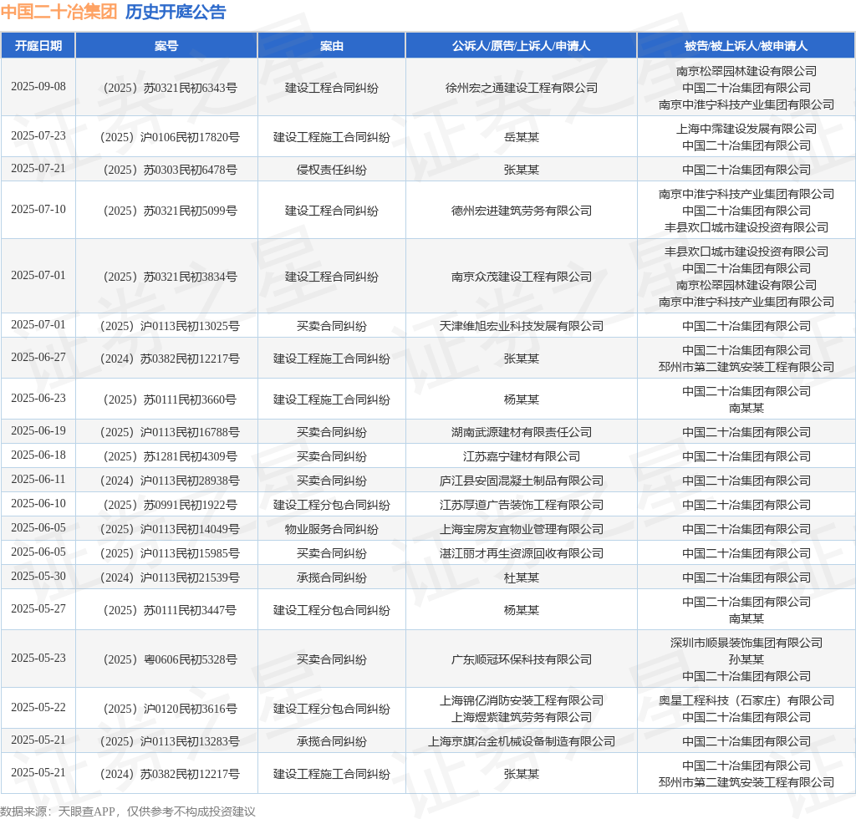Screen dimensions: 856x819
Task: Select date cell '2025-06-19'
Action: tap(38, 431)
